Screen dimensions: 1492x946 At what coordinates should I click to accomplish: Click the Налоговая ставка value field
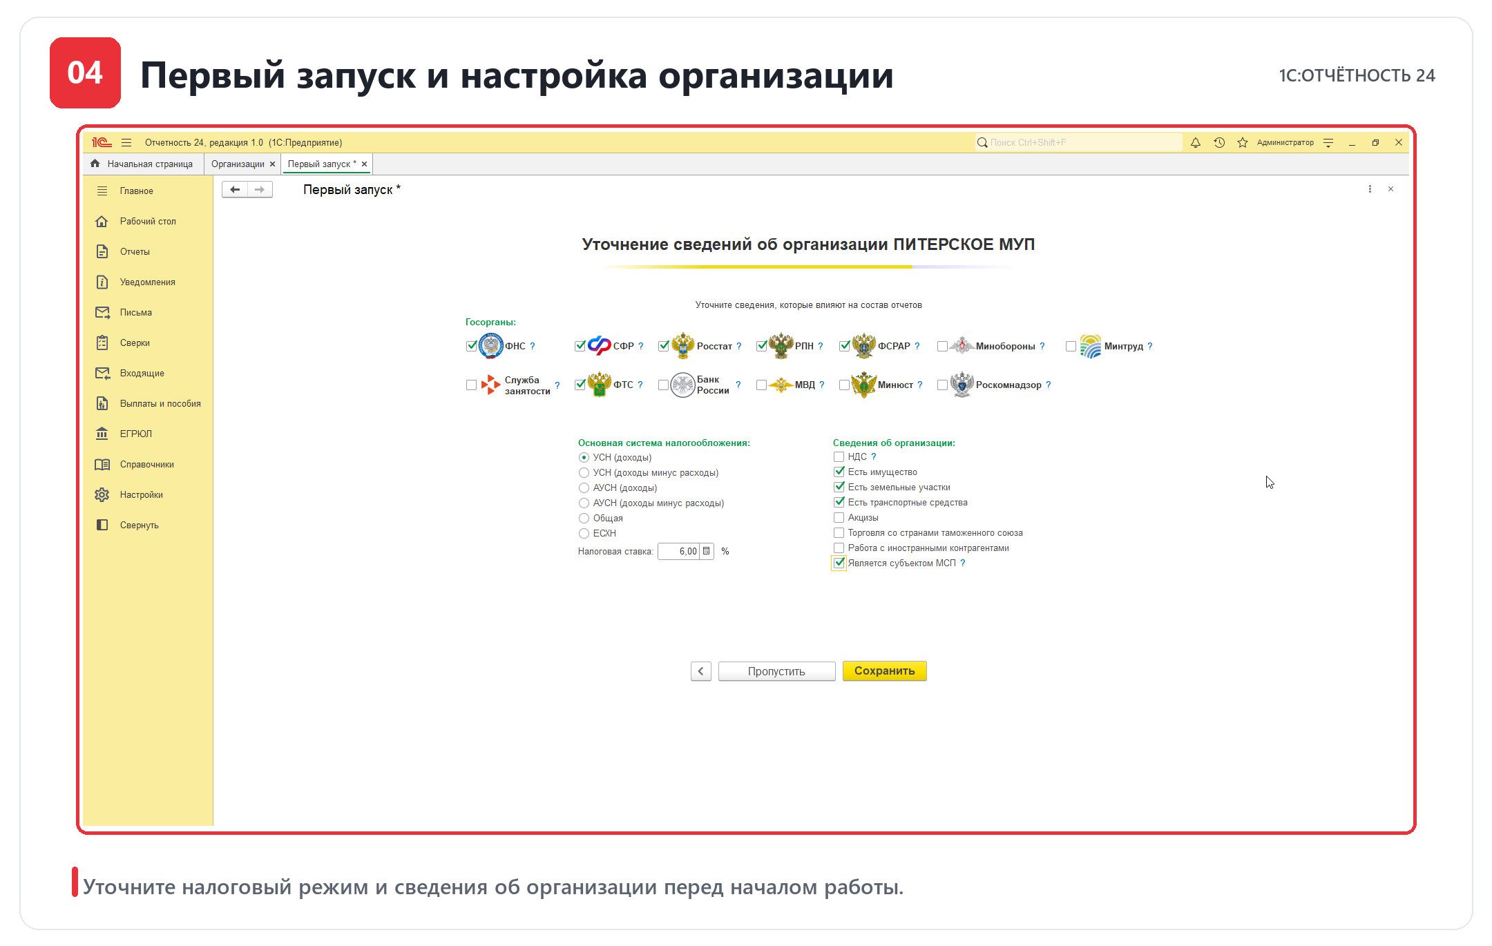[680, 551]
